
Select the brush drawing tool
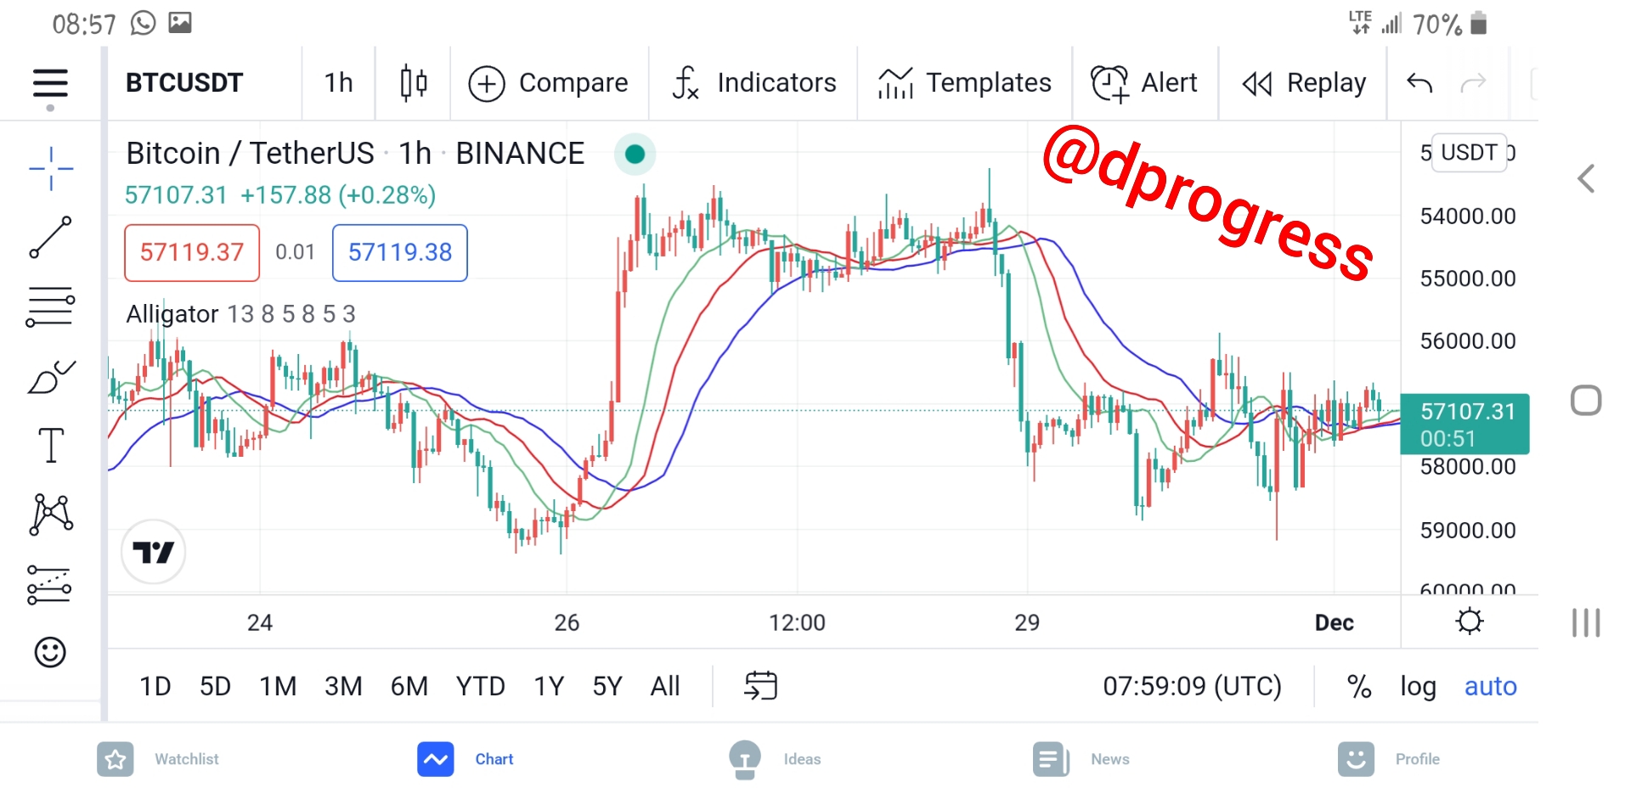point(51,377)
